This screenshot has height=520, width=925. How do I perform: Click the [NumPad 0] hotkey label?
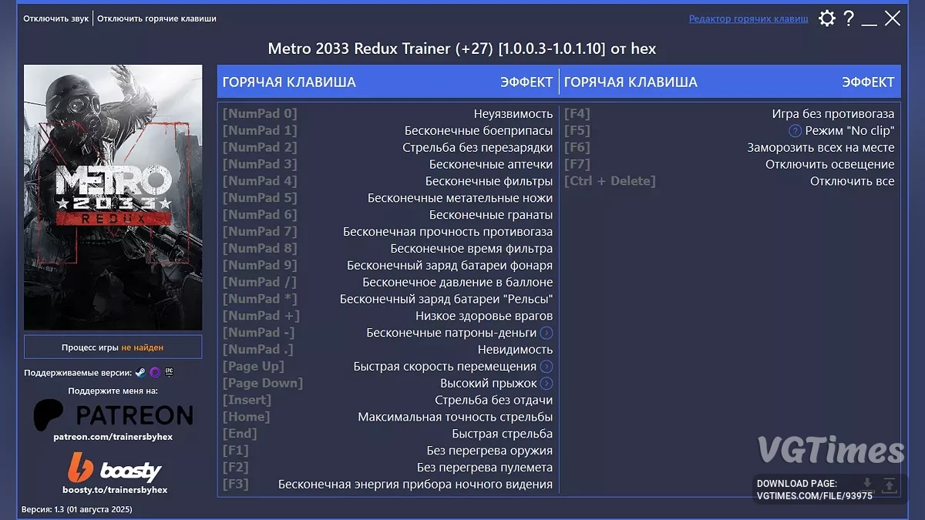[260, 114]
